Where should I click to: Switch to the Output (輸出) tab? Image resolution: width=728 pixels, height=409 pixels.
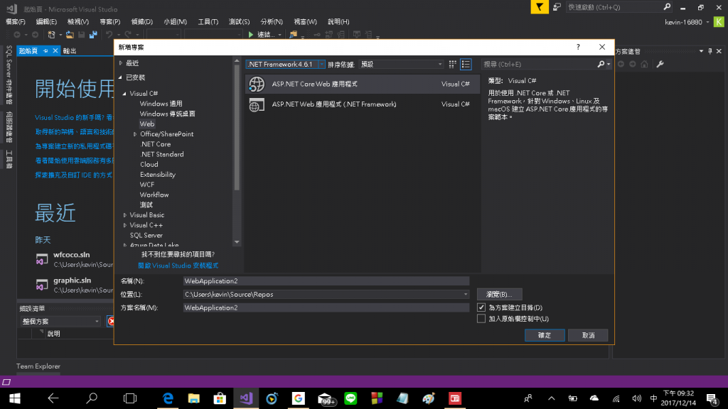(x=70, y=51)
